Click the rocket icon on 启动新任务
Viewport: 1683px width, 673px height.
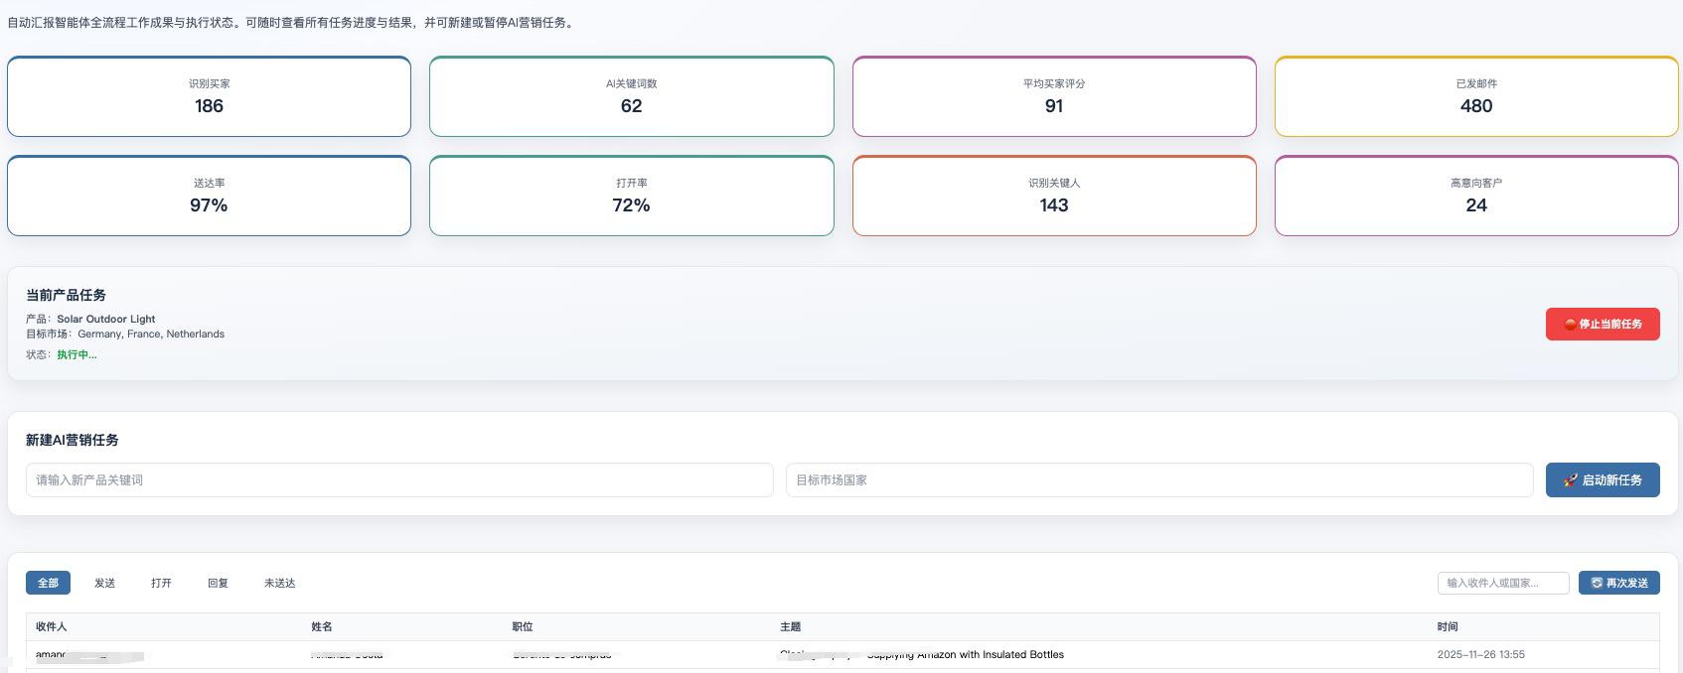[1570, 480]
